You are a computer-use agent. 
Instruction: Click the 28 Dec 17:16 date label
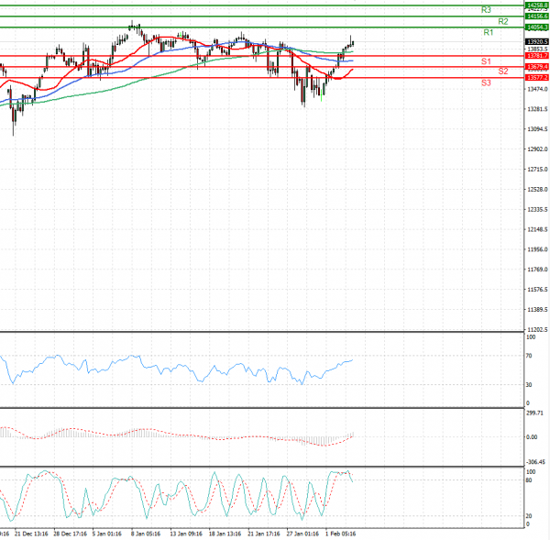tap(71, 534)
